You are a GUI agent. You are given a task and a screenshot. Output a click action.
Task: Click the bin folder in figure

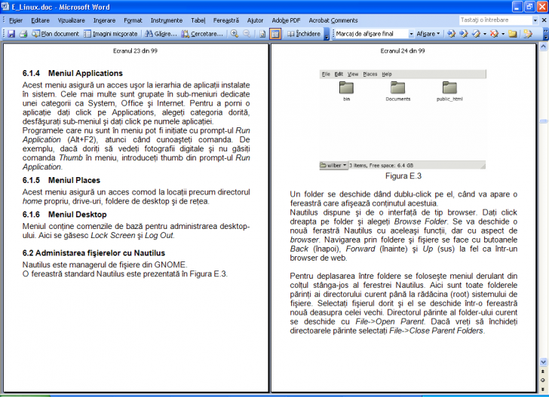pyautogui.click(x=346, y=90)
